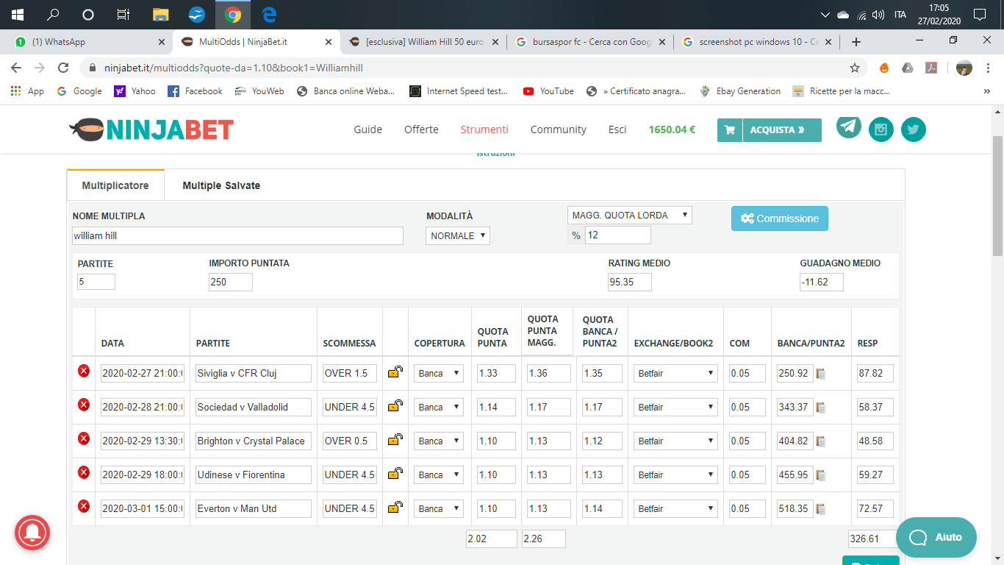Select the Multiplicatore tab

click(115, 185)
